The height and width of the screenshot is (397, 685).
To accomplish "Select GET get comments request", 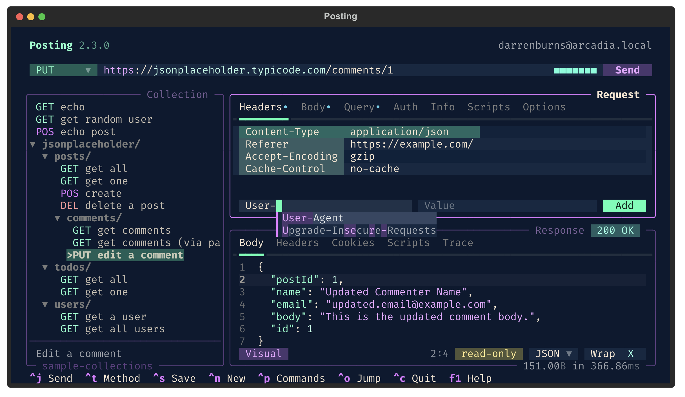I will point(122,230).
